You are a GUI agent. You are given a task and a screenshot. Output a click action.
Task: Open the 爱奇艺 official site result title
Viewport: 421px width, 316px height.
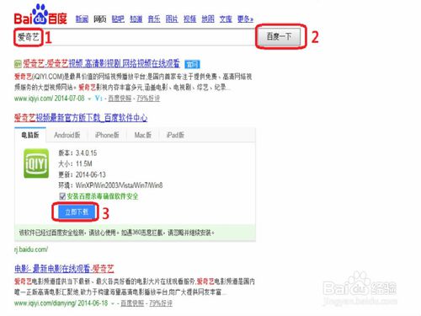click(101, 64)
